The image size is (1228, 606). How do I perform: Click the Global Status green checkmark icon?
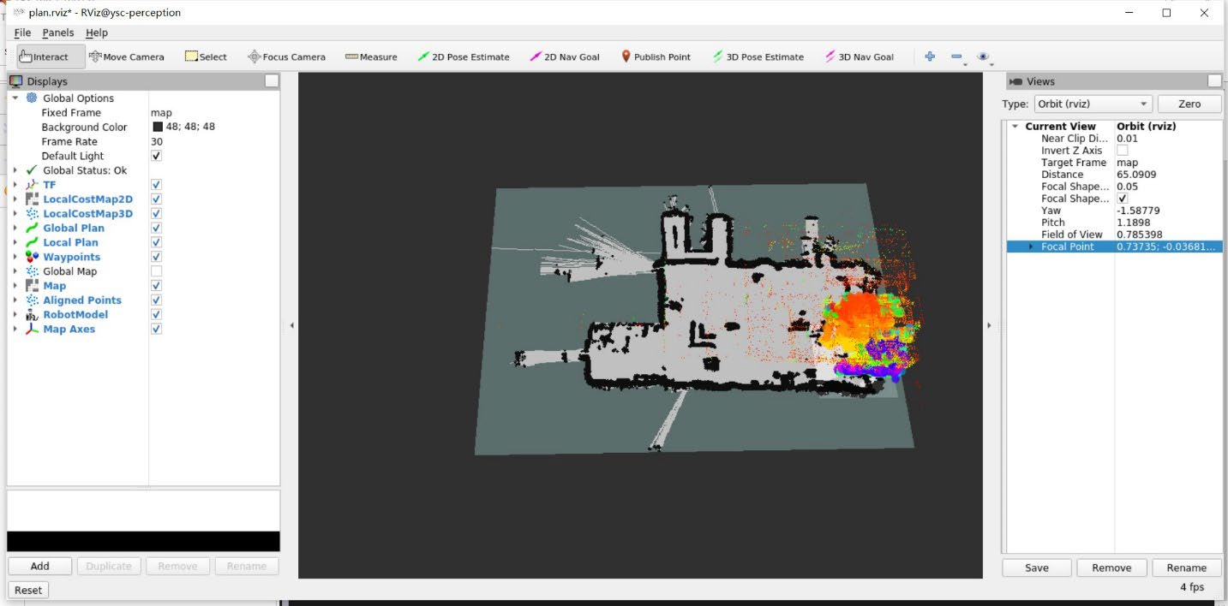[33, 170]
